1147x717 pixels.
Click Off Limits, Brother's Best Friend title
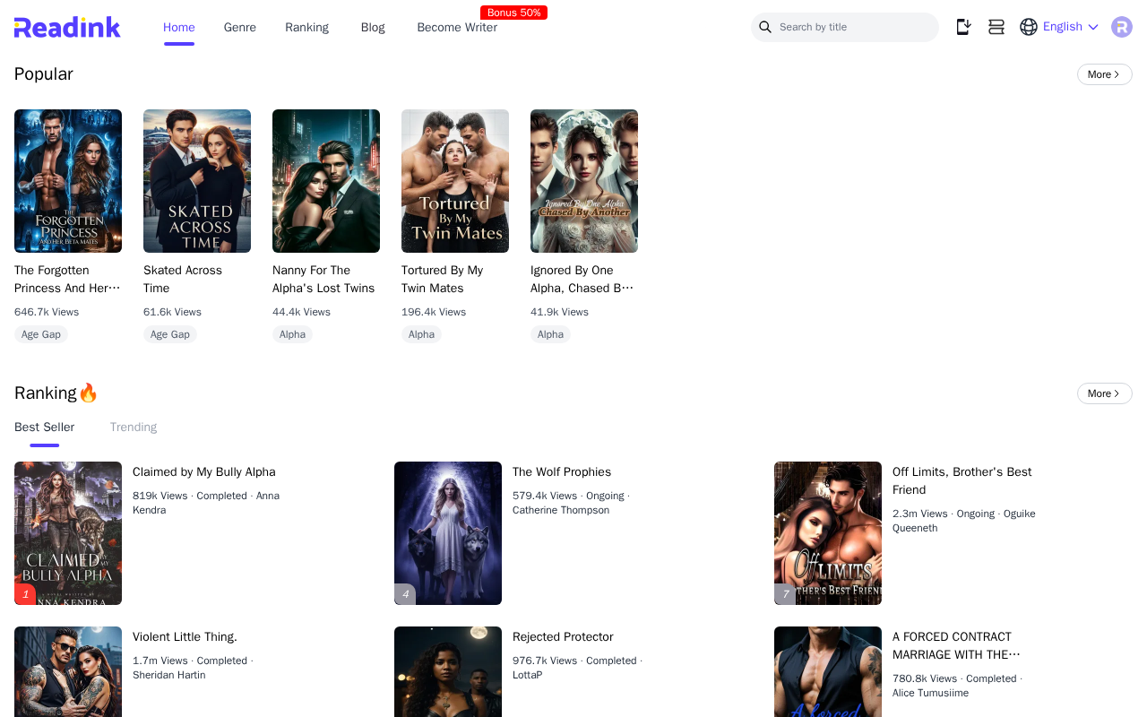(962, 481)
